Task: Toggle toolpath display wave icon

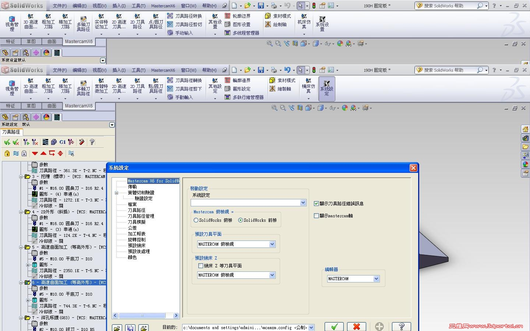Action: (16, 153)
